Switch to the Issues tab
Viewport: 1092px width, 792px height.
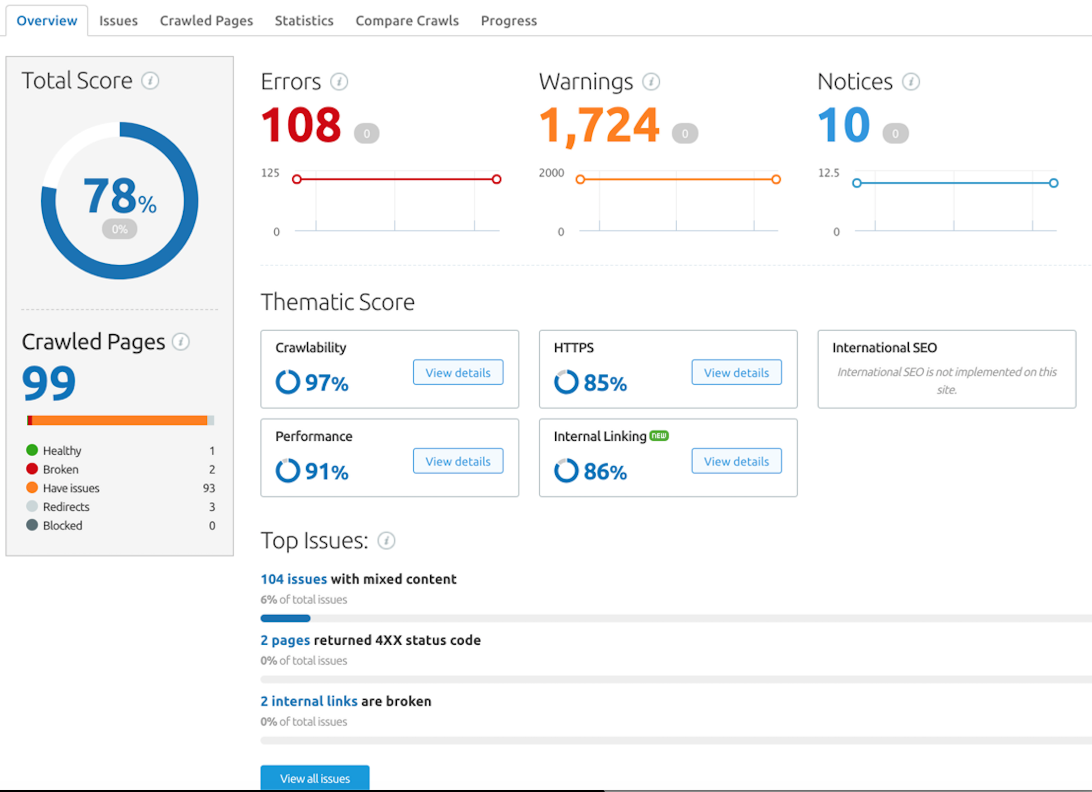(118, 21)
